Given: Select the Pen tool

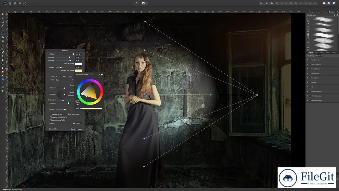Looking at the screenshot, I should coord(3,75).
